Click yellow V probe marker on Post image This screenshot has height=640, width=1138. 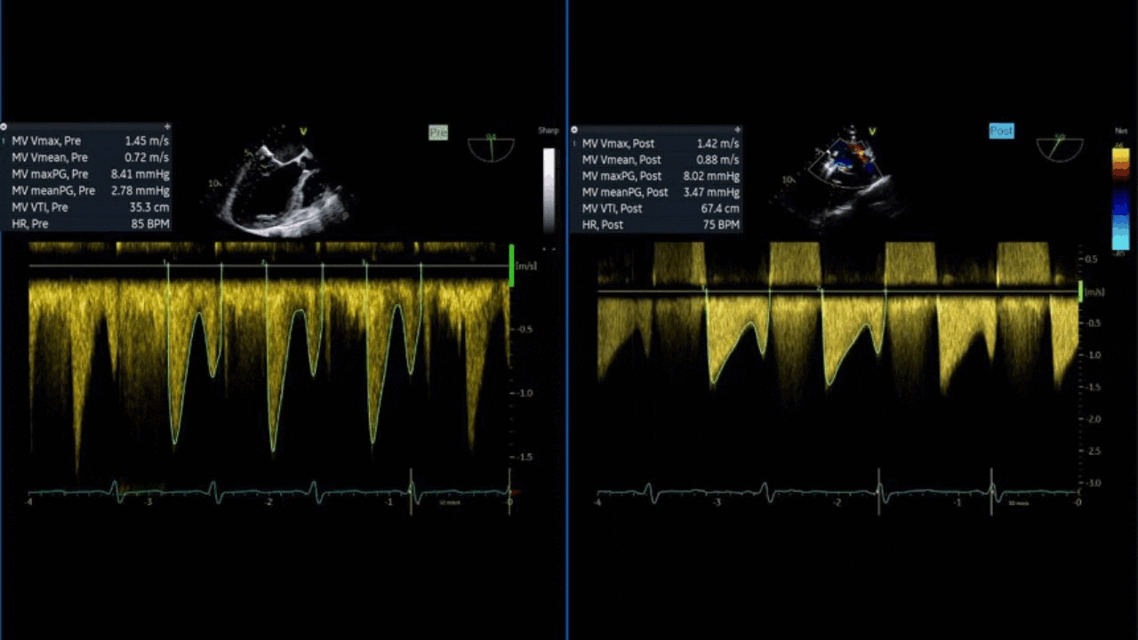pyautogui.click(x=872, y=132)
